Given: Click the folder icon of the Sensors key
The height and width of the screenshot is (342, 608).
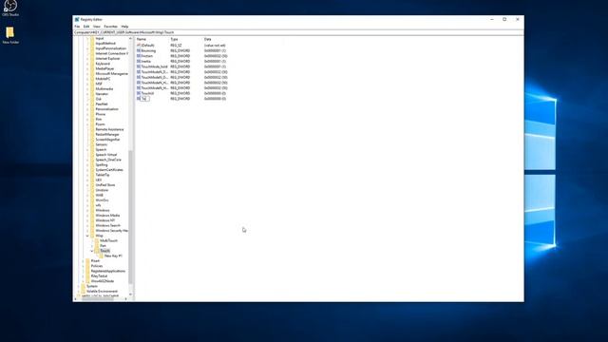Looking at the screenshot, I should (92, 144).
